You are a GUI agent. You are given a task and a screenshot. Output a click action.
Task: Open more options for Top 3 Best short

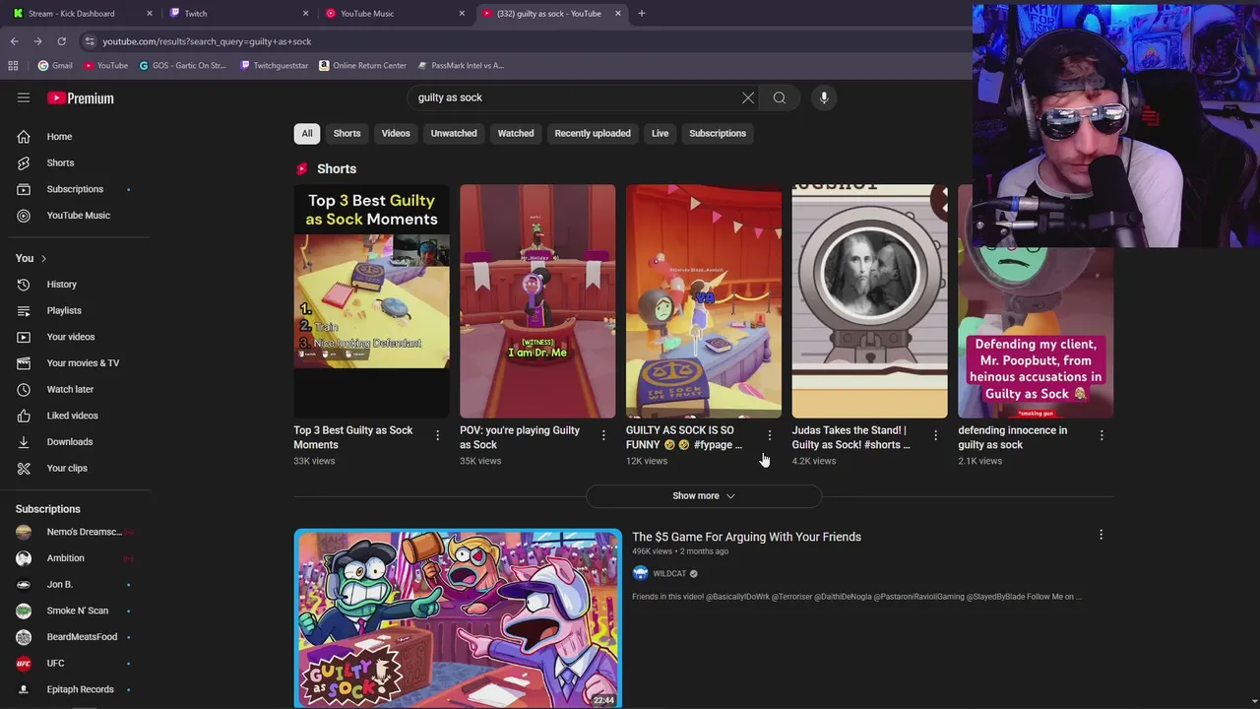point(438,435)
